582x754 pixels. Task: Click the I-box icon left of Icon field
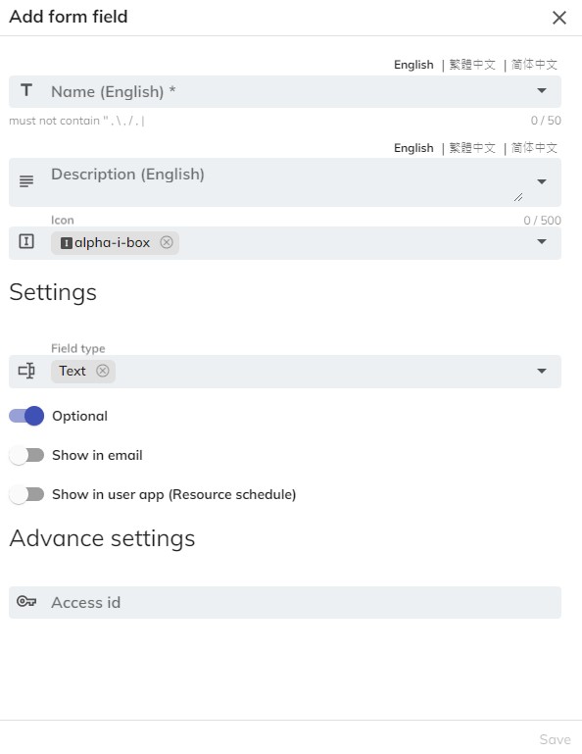[x=26, y=241]
